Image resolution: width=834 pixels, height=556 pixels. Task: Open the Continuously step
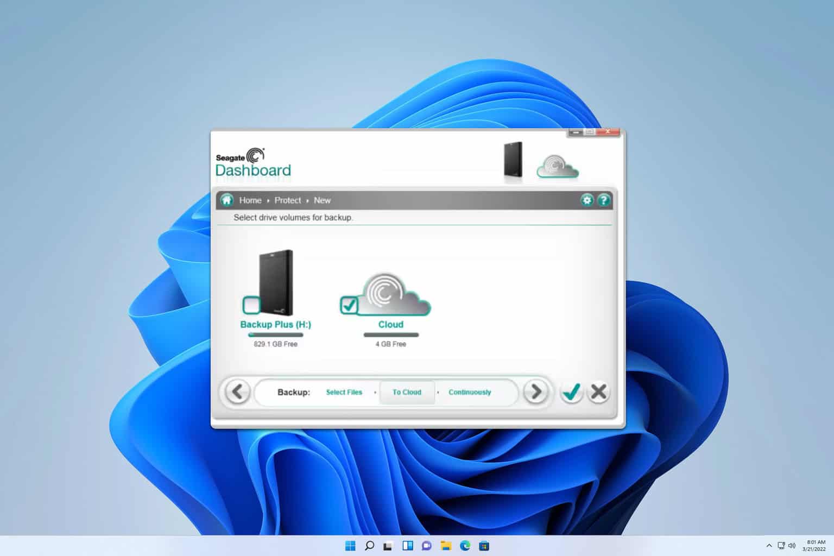(470, 392)
